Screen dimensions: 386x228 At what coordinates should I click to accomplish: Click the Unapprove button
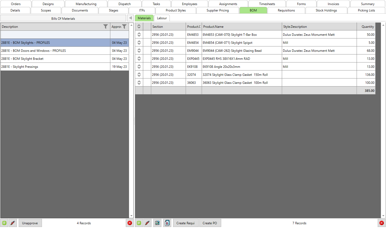click(x=30, y=223)
